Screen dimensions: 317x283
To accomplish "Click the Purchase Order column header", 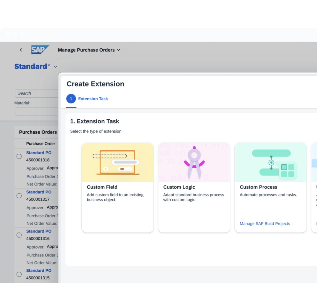I will (x=40, y=144).
